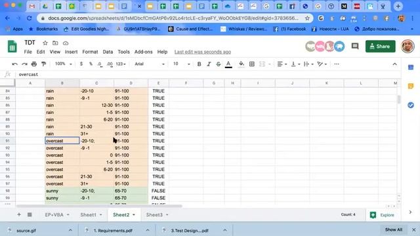Open the Arial font dropdown

tap(150, 64)
